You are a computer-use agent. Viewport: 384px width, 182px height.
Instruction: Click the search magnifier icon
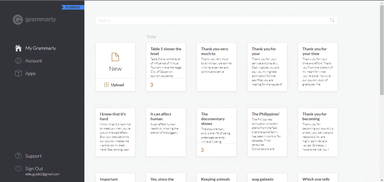click(x=332, y=20)
